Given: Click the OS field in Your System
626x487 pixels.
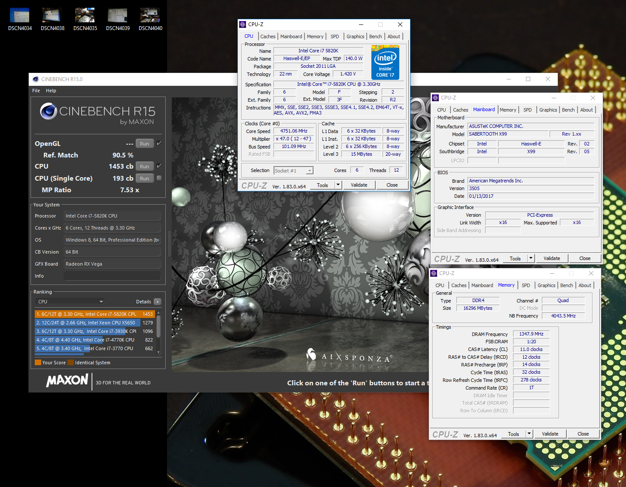Looking at the screenshot, I should point(112,240).
